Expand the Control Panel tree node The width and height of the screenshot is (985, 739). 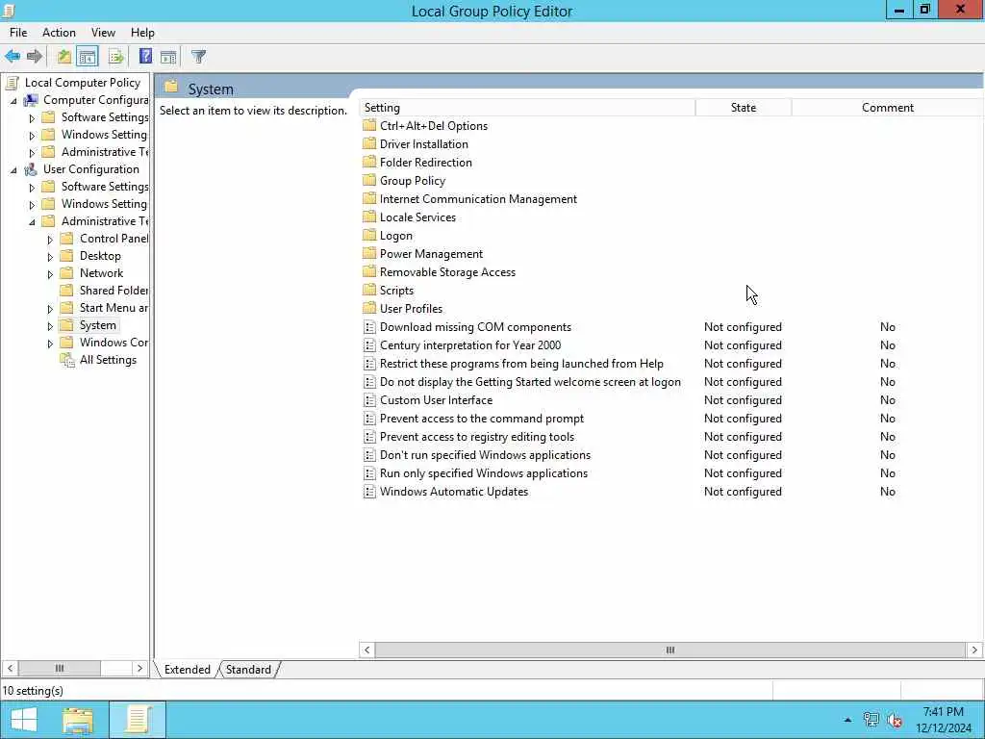click(50, 240)
